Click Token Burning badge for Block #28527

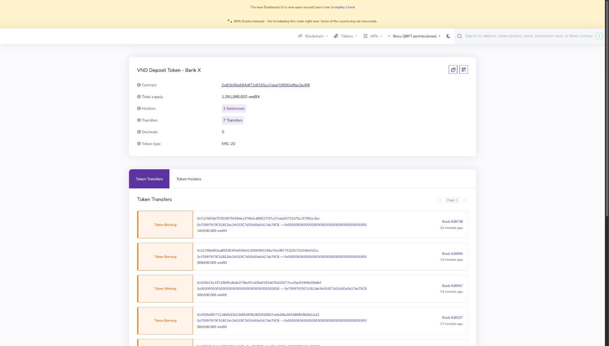(165, 320)
